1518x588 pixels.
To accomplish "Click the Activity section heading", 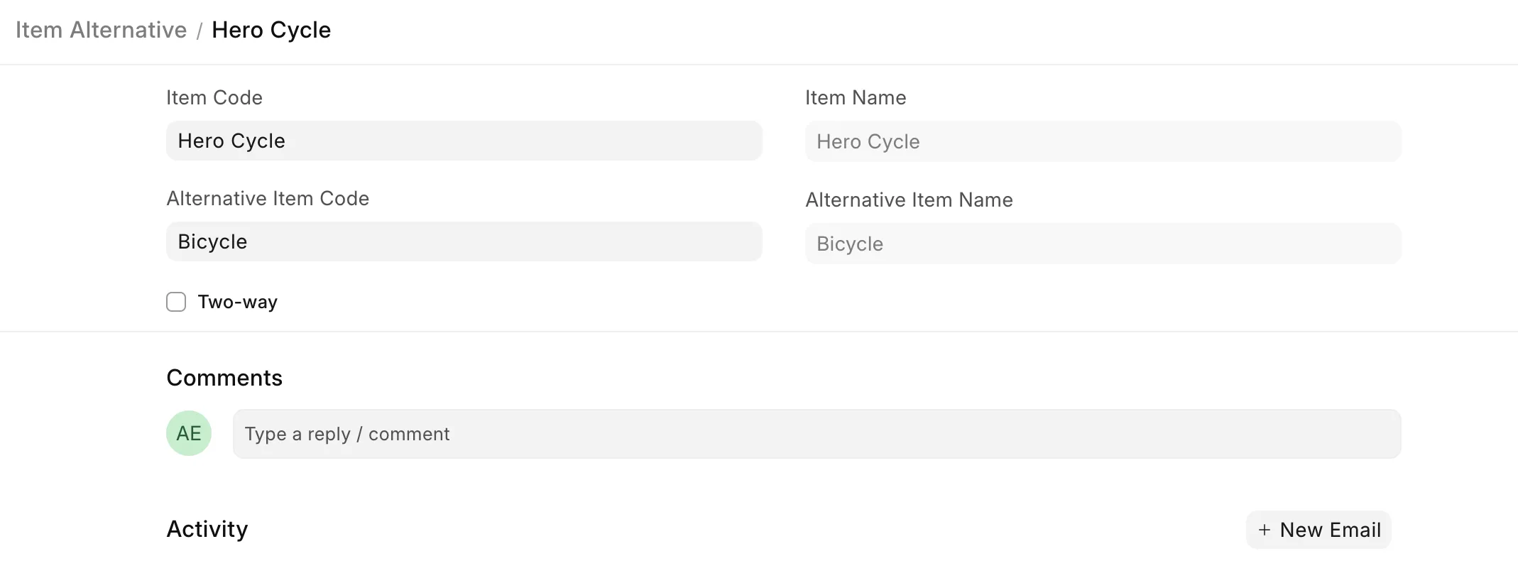I will (207, 529).
